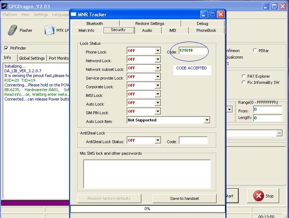The width and height of the screenshot is (289, 218).
Task: Select the Fix Informality SW option
Action: 243,82
